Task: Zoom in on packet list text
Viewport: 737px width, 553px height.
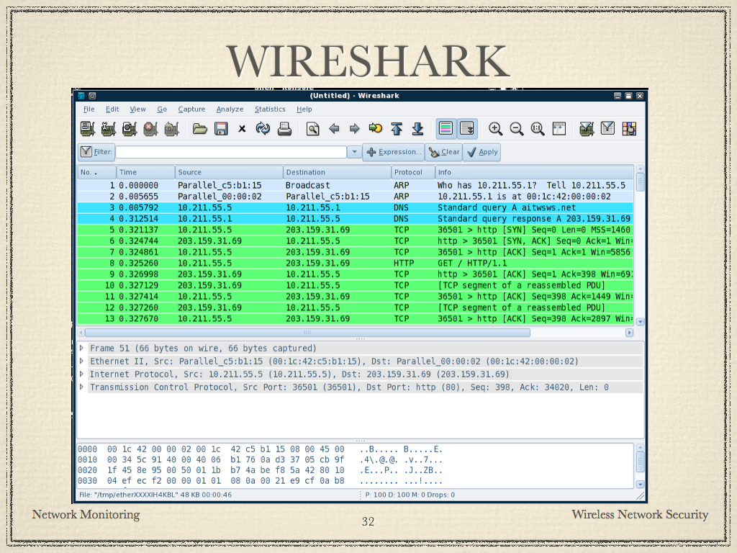Action: coord(495,129)
